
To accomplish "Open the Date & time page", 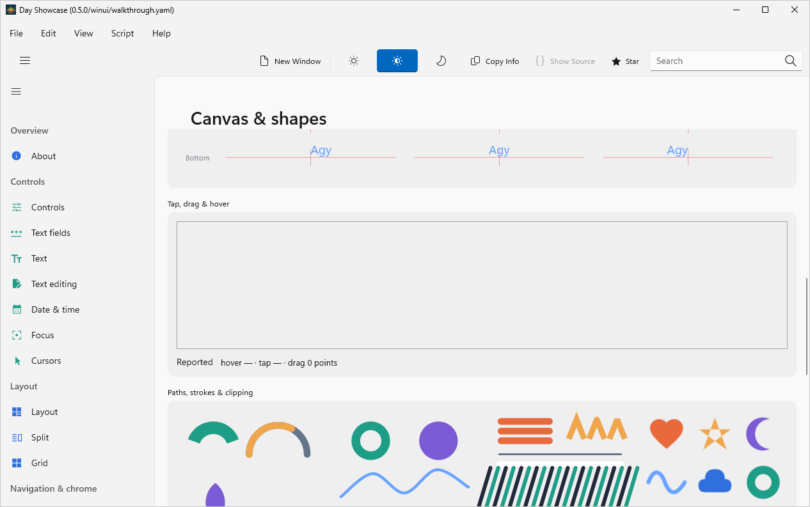I will click(77, 309).
